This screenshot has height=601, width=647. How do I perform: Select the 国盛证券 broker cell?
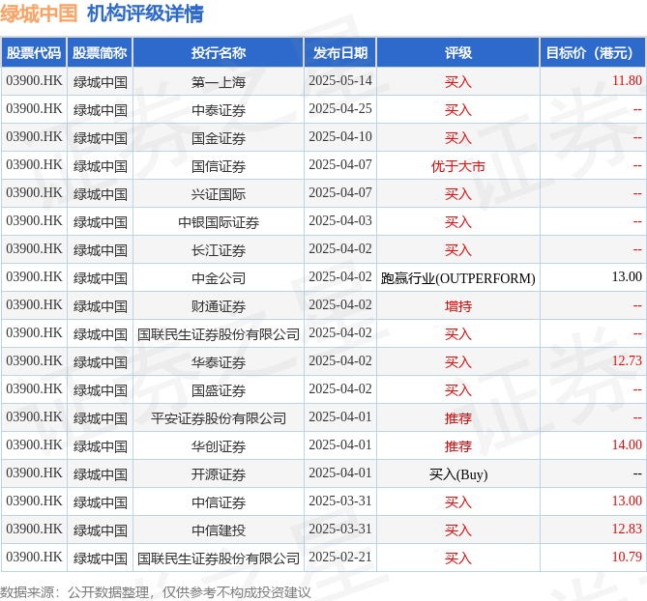(x=219, y=390)
